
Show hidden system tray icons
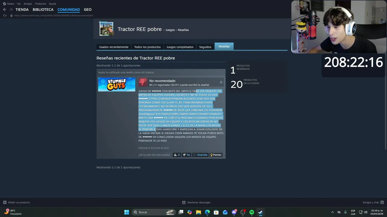(333, 212)
